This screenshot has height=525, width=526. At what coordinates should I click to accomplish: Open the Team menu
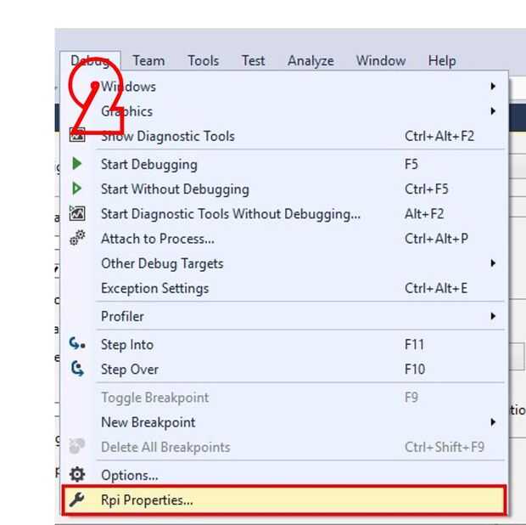148,60
